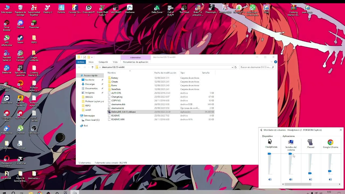Open Papelera de reciclaje icon
The image size is (345, 194).
click(x=20, y=10)
